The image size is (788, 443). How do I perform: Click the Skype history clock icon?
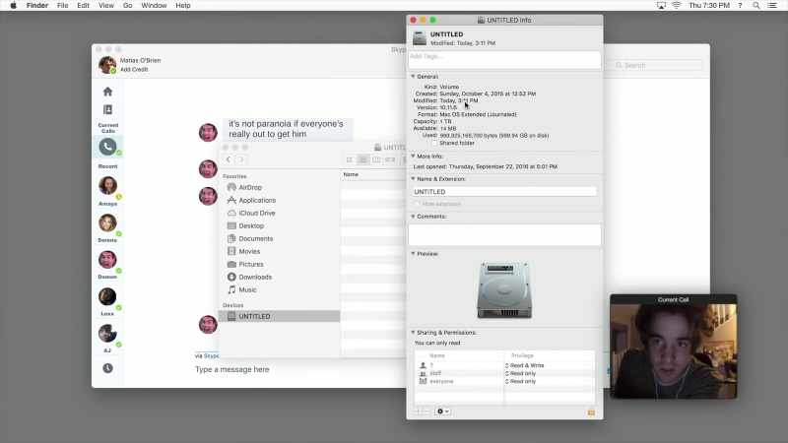point(107,368)
